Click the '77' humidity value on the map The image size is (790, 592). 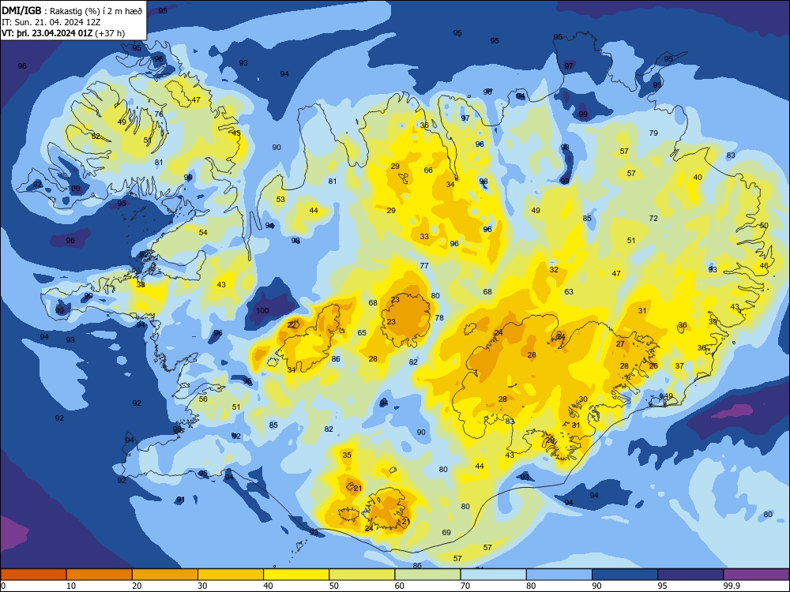[424, 266]
